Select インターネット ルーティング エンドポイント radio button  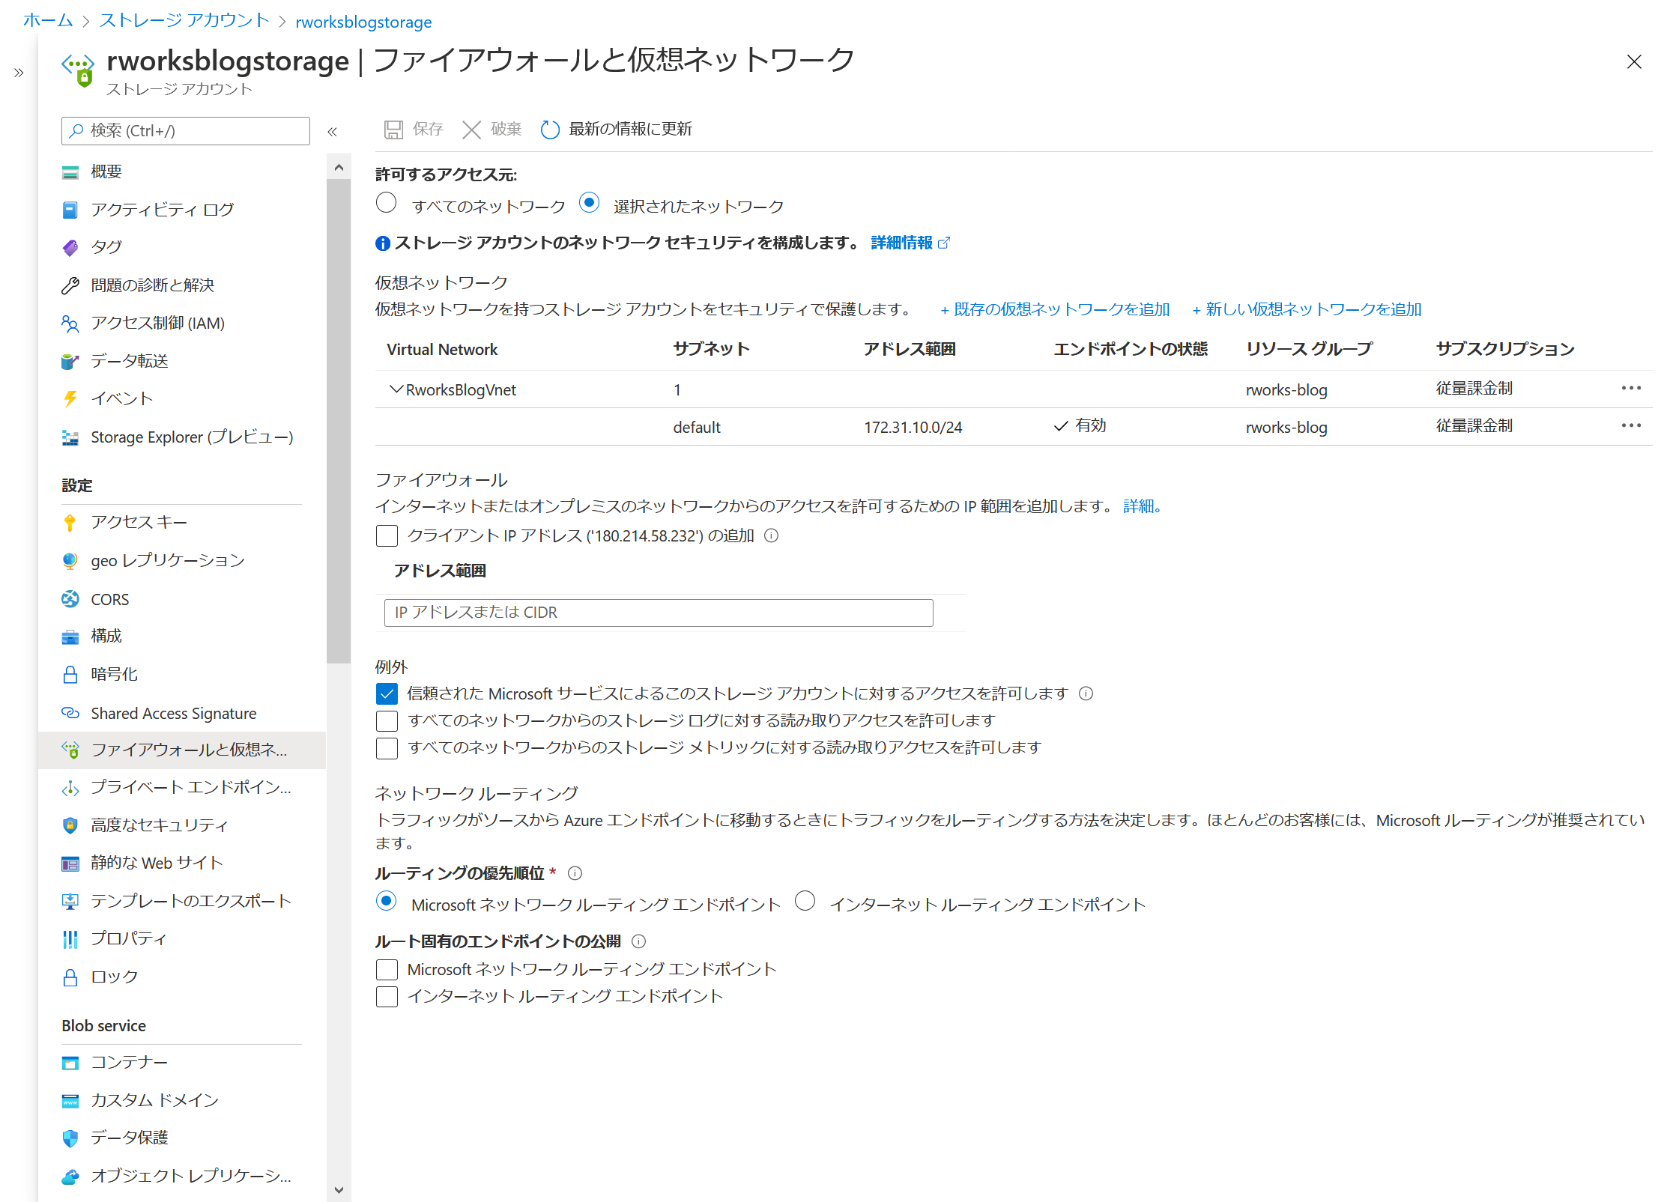(x=805, y=901)
